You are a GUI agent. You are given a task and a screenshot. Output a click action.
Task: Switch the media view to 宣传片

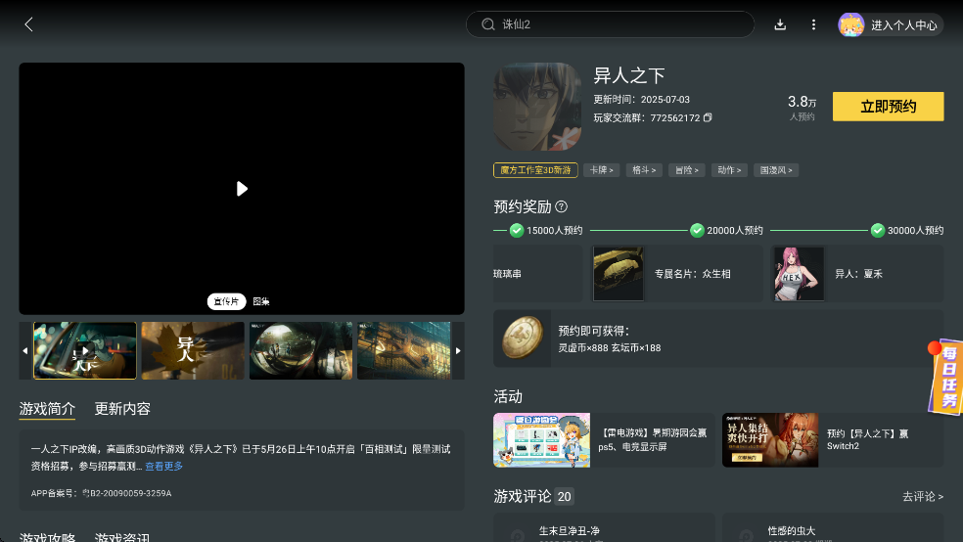click(x=226, y=301)
